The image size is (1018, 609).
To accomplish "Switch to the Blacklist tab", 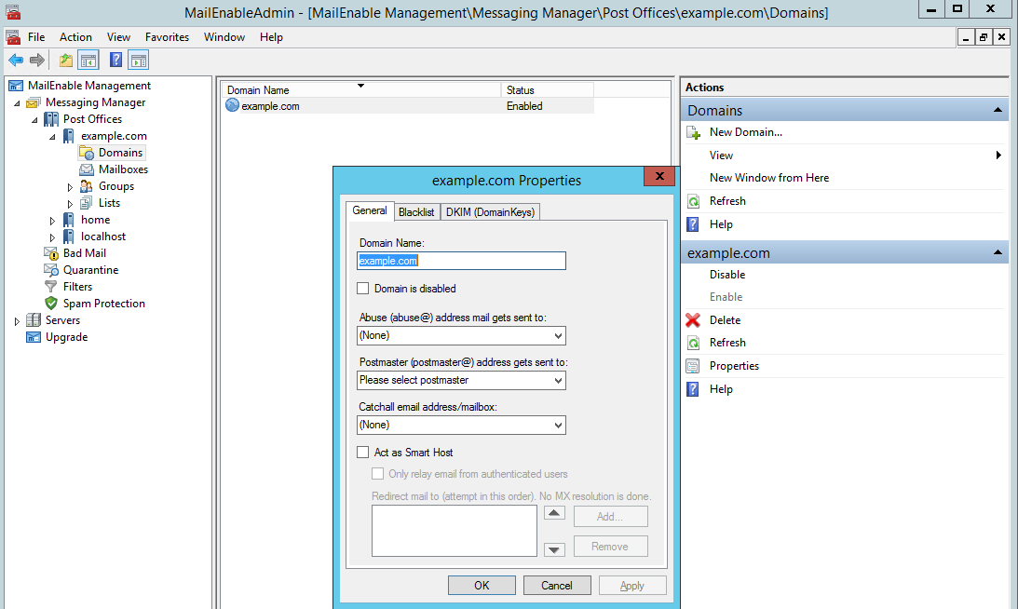I will point(416,212).
